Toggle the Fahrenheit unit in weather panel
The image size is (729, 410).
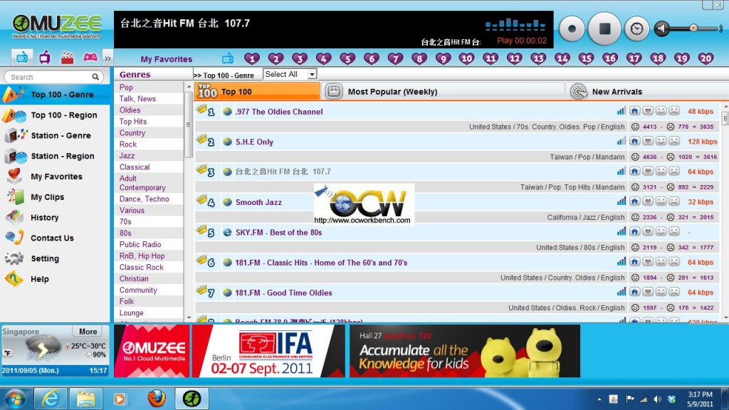click(x=8, y=353)
